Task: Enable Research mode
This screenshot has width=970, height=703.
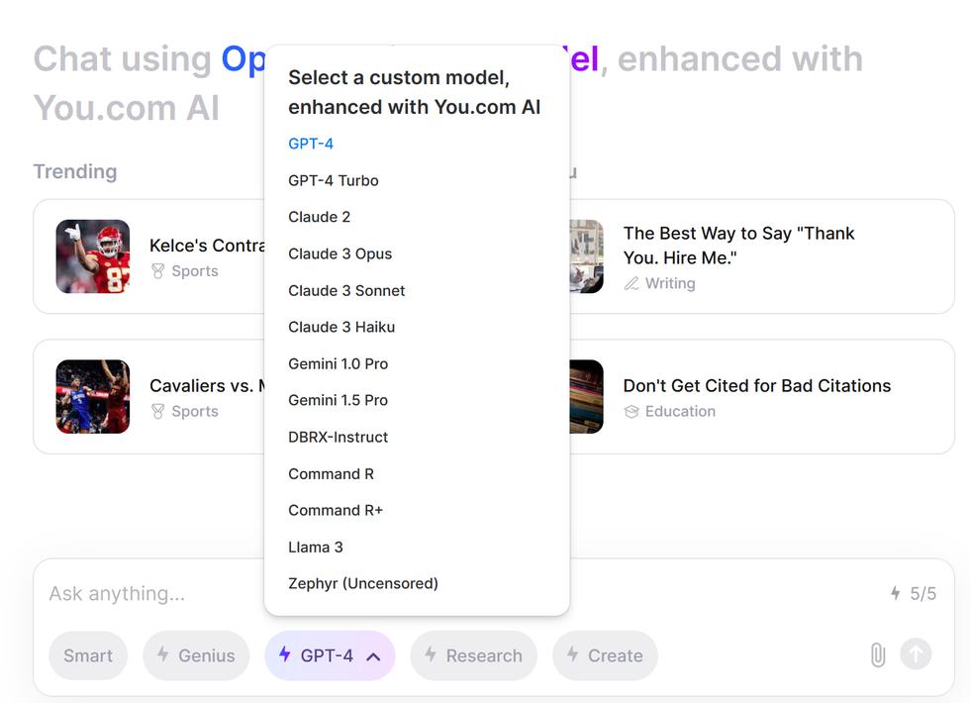Action: 473,655
